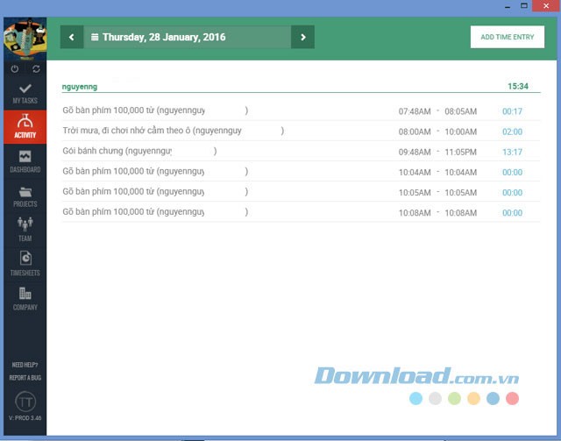Viewport: 561px width, 441px height.
Task: Go to previous day arrow
Action: (x=71, y=37)
